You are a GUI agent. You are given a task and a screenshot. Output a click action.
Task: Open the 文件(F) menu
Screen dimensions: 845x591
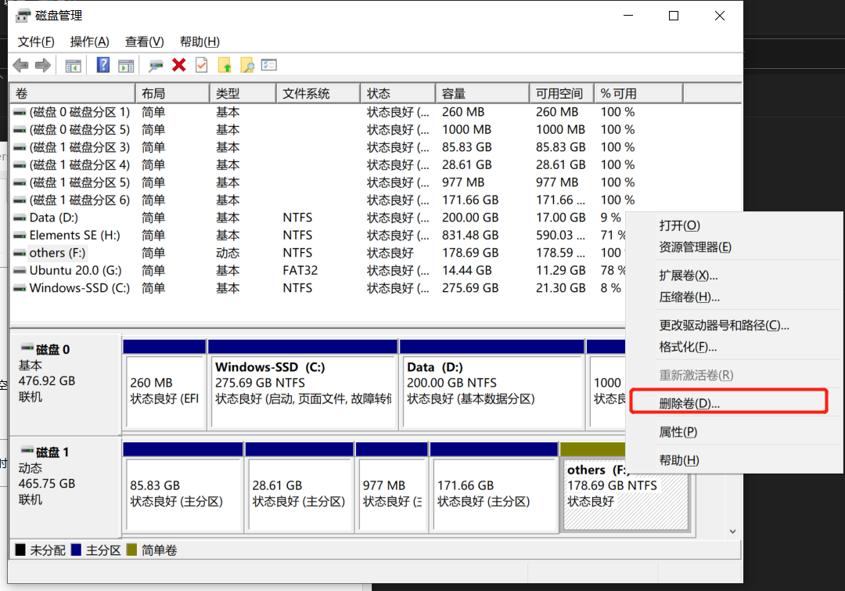click(x=36, y=41)
